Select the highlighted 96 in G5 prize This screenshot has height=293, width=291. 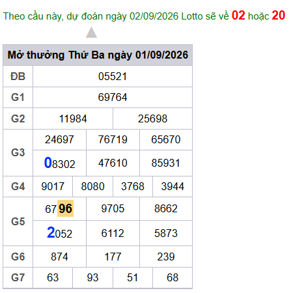click(65, 208)
